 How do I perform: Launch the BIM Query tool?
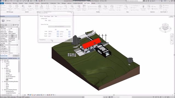tap(17, 7)
